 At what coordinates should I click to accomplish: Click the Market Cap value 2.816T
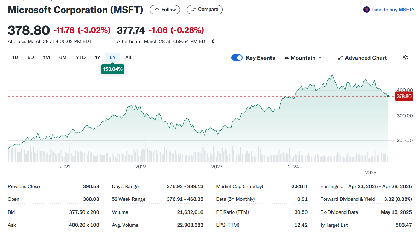299,186
